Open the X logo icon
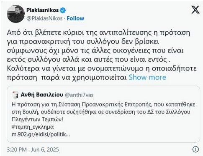Image resolution: width=203 pixels, height=156 pixels. (195, 10)
